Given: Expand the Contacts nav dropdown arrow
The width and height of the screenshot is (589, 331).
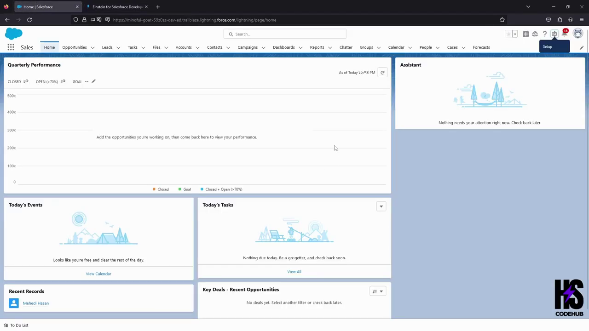Looking at the screenshot, I should coord(228,47).
